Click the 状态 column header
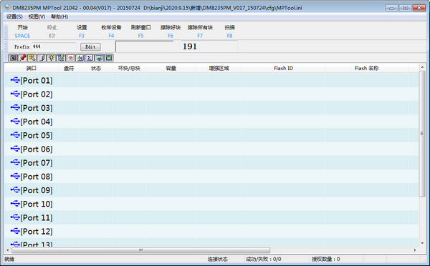Image resolution: width=430 pixels, height=266 pixels. pos(96,68)
